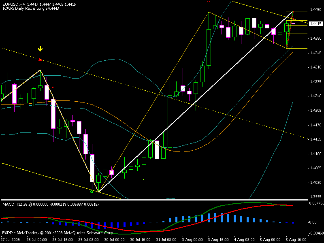Viewport: 324px width, 243px height.
Task: Click the 1.4450 price axis label
Action: (x=315, y=9)
